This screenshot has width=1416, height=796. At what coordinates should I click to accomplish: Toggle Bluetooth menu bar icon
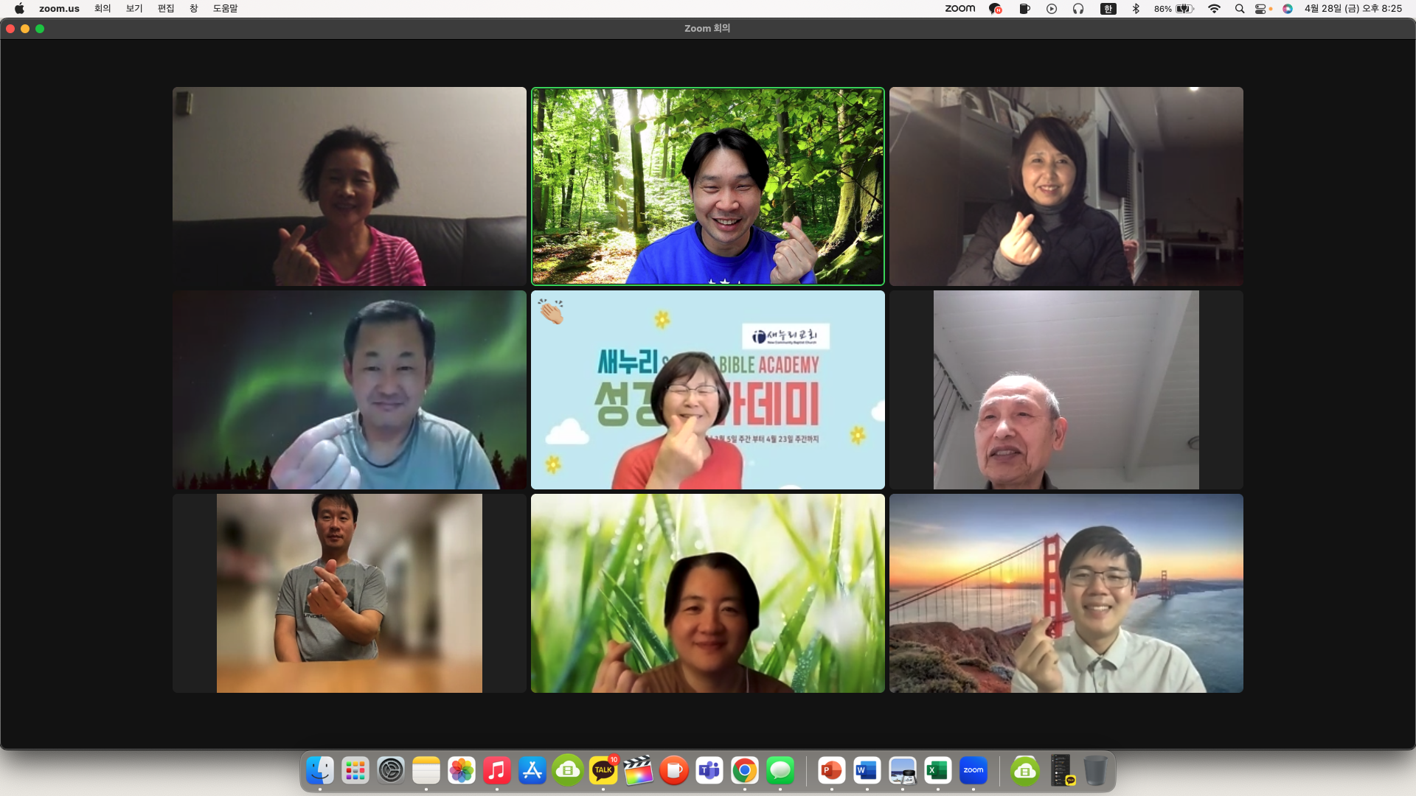point(1136,9)
